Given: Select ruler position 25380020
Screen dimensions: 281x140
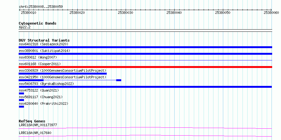Looking at the screenshot, I should pos(77,13).
